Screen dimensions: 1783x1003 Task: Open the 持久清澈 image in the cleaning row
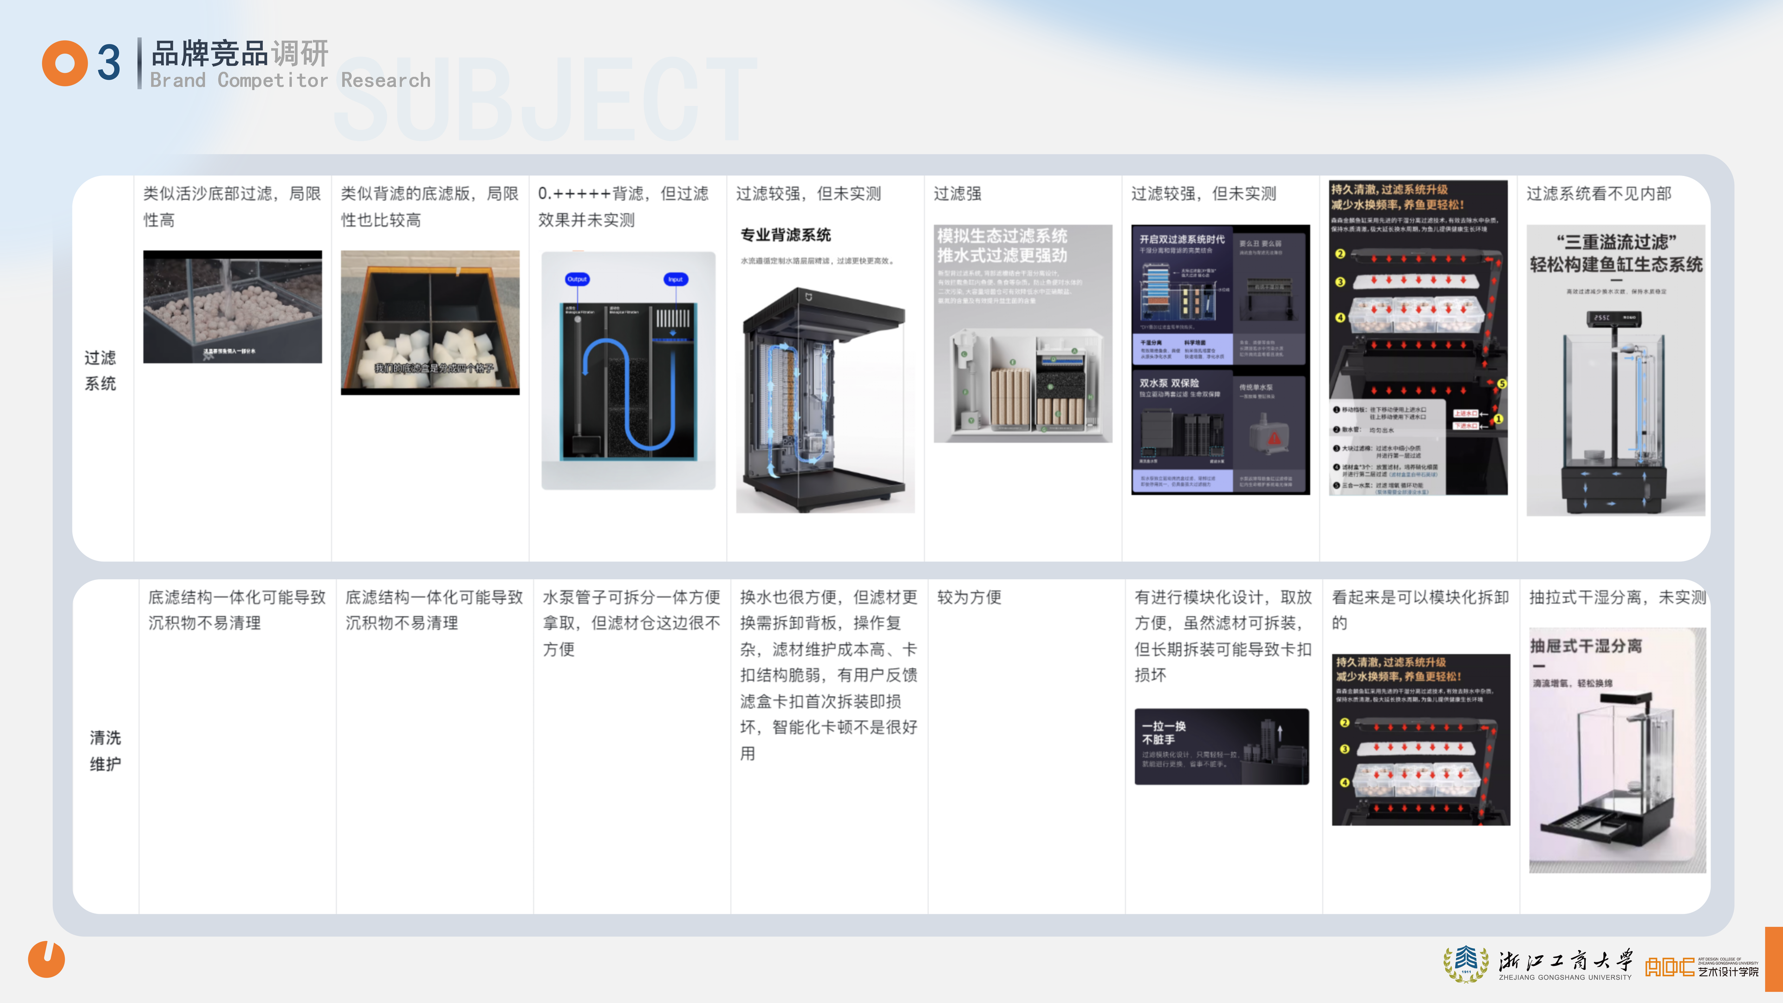pyautogui.click(x=1420, y=739)
